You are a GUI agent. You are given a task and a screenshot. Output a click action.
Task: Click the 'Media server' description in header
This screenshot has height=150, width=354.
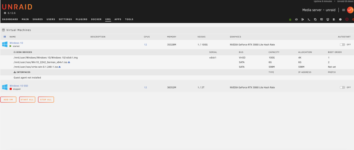(x=312, y=10)
